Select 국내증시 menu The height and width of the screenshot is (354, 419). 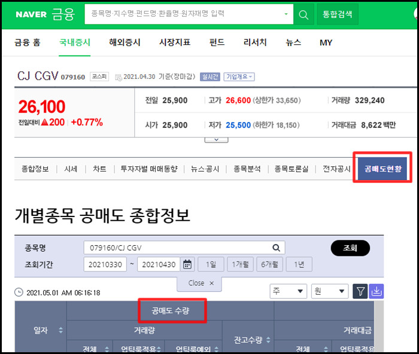(x=75, y=42)
